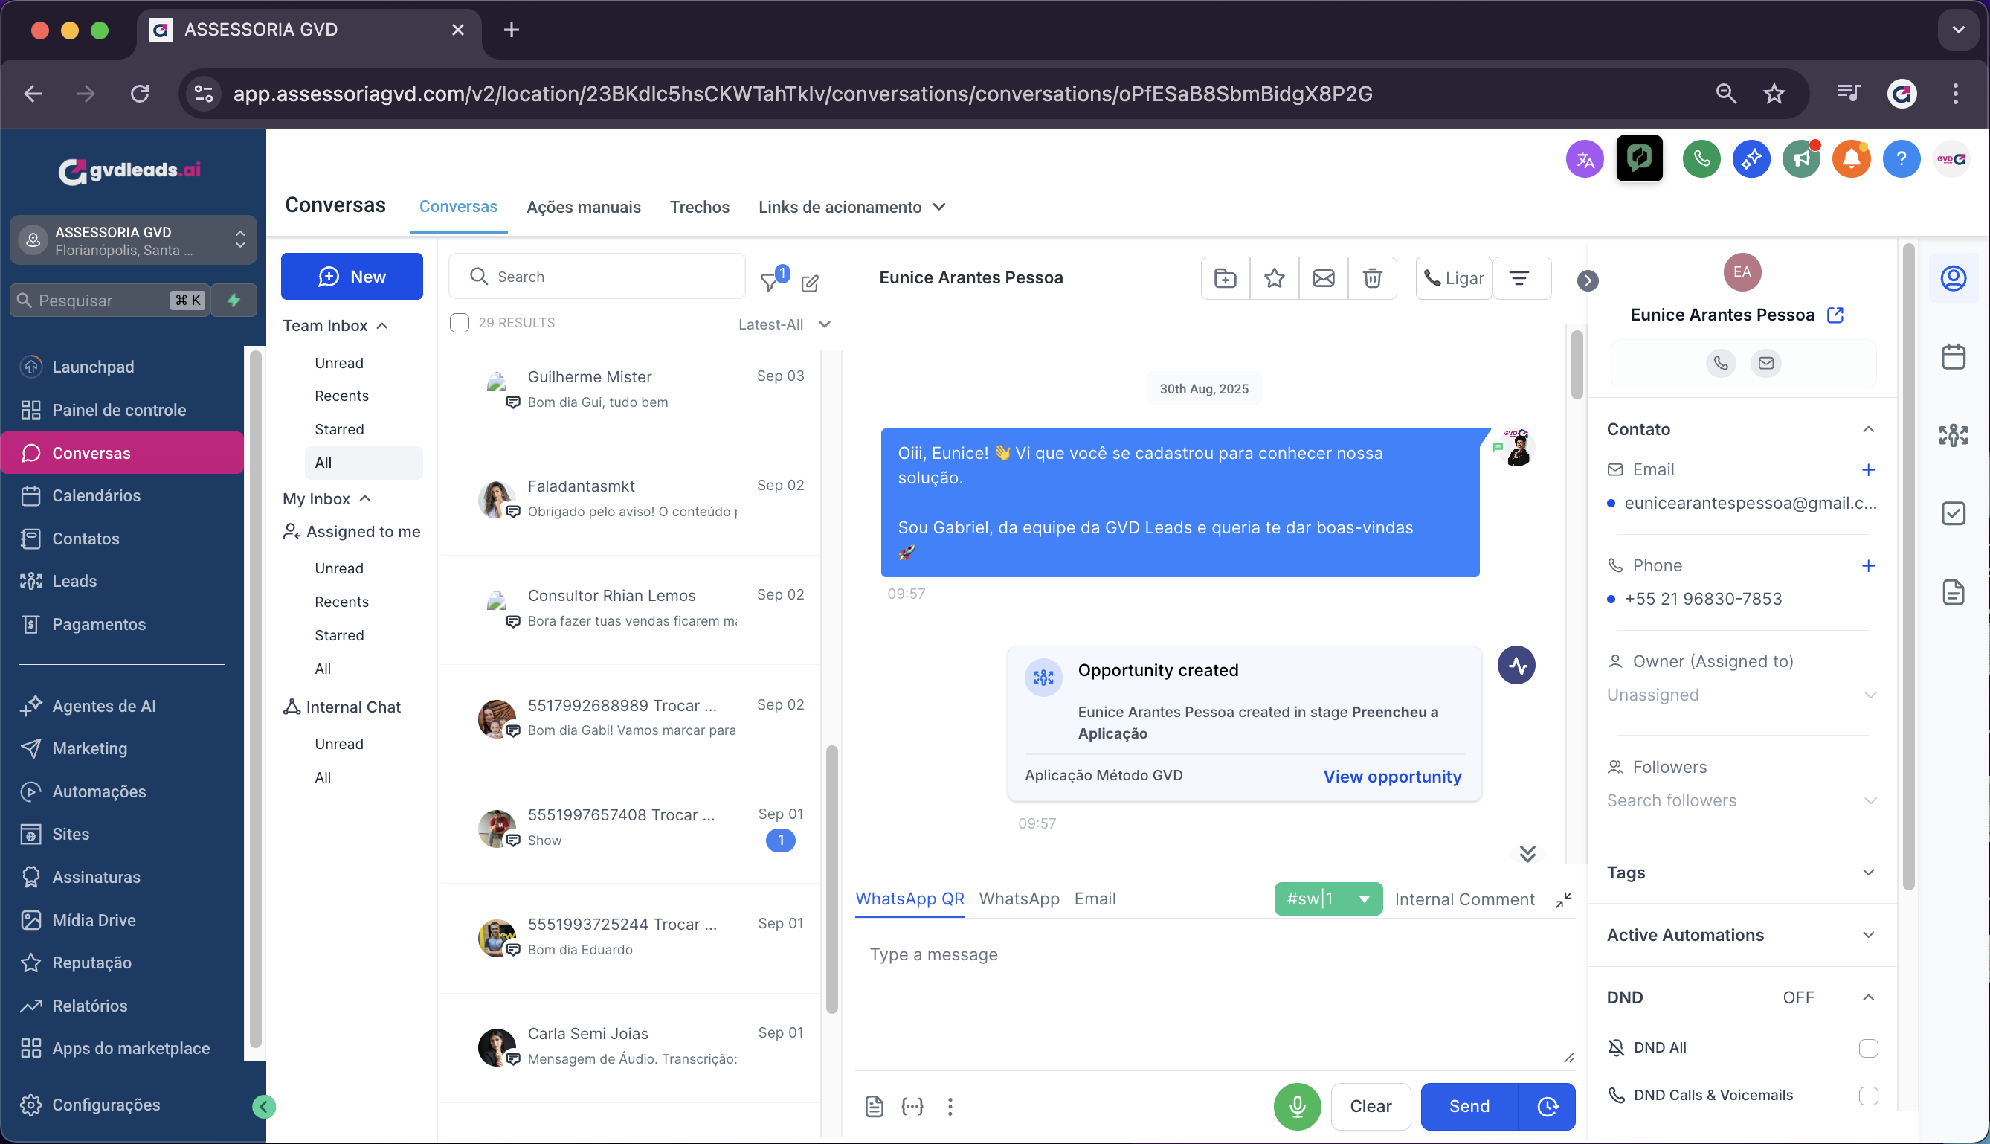Viewport: 1990px width, 1144px height.
Task: Click the blue New conversation button
Action: click(x=352, y=277)
